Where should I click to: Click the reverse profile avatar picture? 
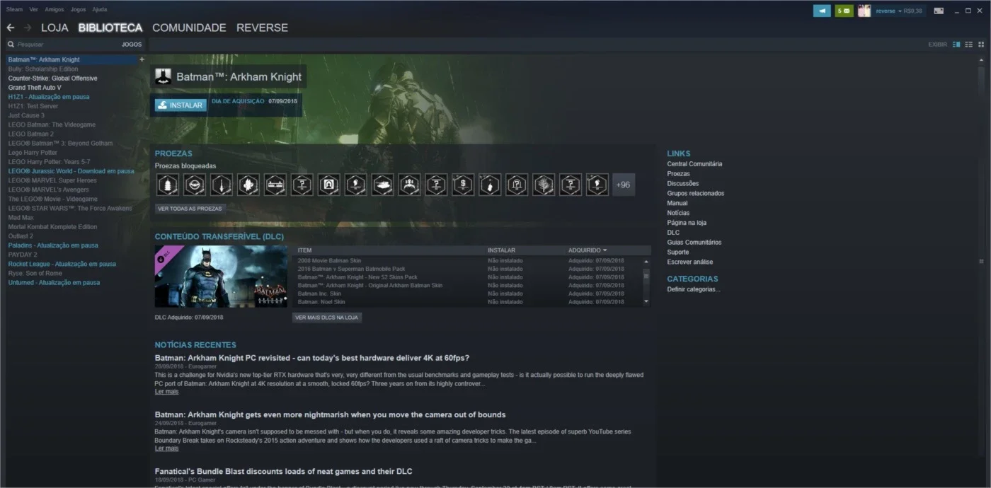coord(864,11)
